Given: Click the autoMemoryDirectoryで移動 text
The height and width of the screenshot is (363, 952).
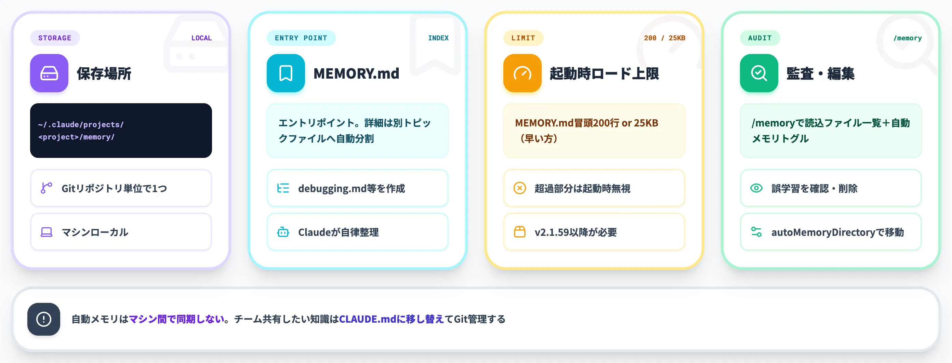Looking at the screenshot, I should point(837,232).
